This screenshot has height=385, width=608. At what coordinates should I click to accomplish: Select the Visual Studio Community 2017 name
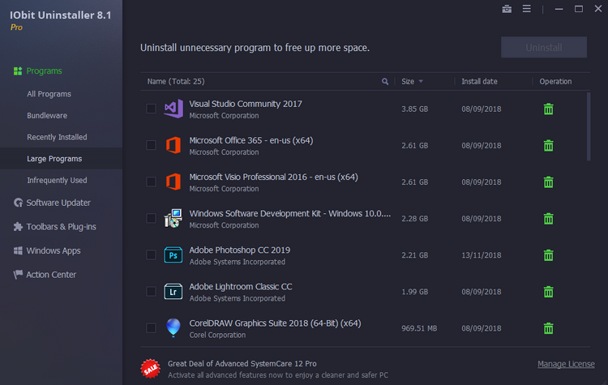coord(246,104)
